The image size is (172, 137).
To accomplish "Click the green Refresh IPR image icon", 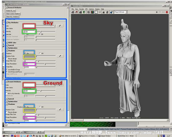I will pyautogui.click(x=84, y=12).
